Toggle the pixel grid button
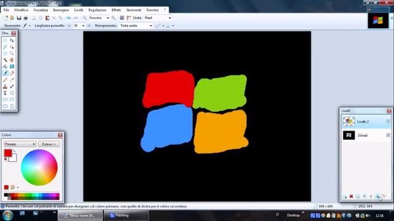 tap(122, 18)
